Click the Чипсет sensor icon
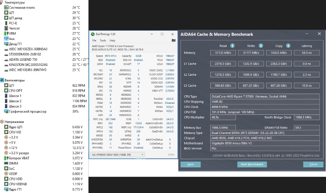The image size is (326, 193). coord(6,28)
